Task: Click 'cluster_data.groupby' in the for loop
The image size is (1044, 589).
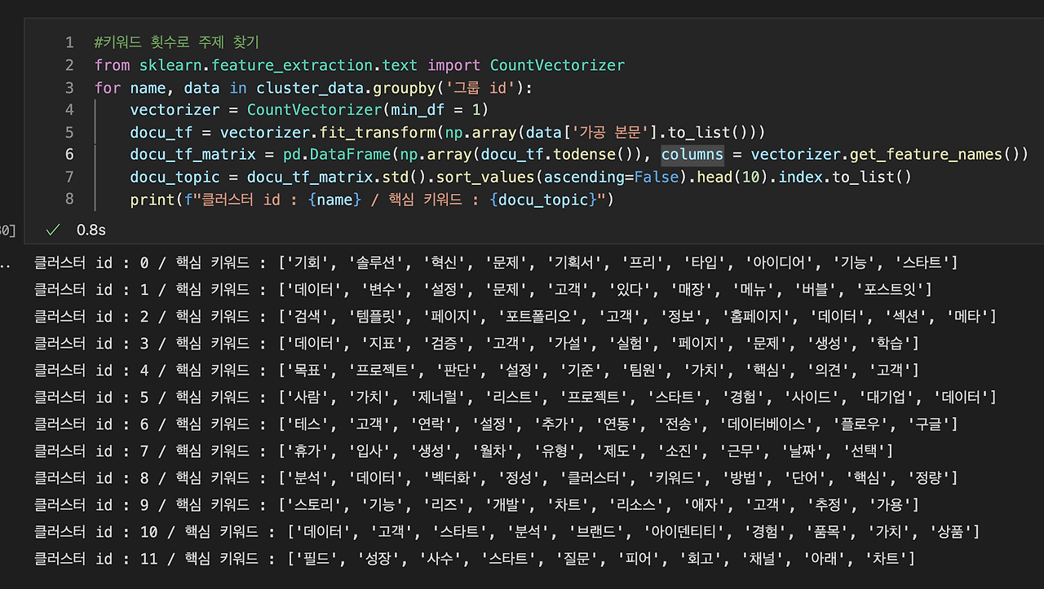Action: pos(346,87)
